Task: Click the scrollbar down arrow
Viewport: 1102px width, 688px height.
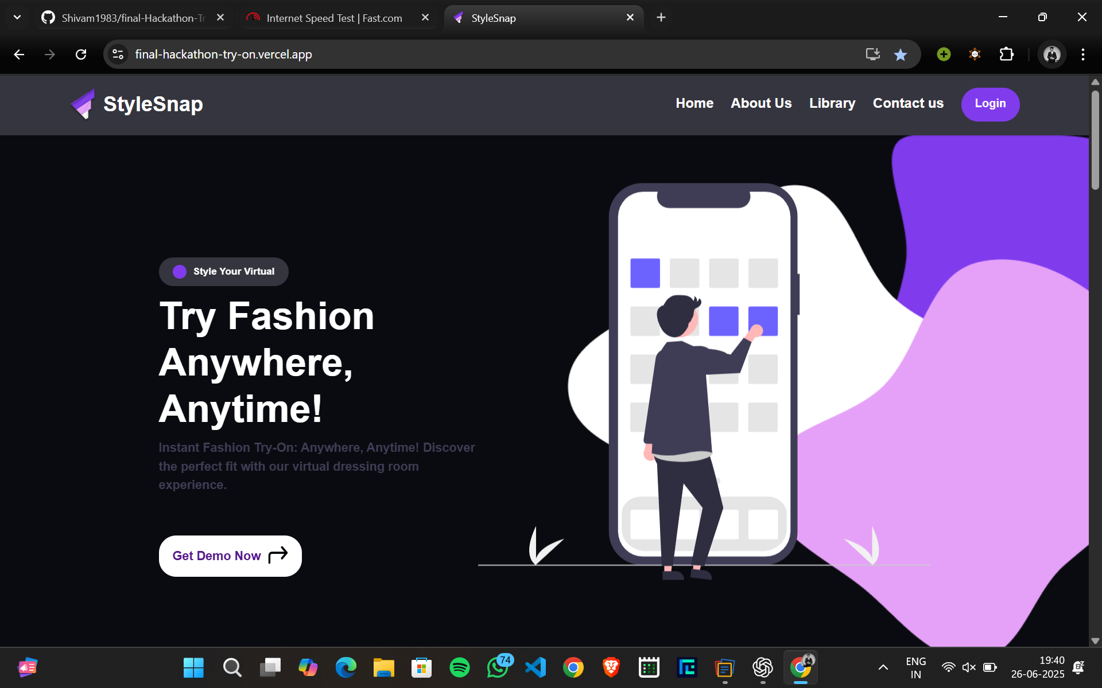Action: click(1095, 641)
